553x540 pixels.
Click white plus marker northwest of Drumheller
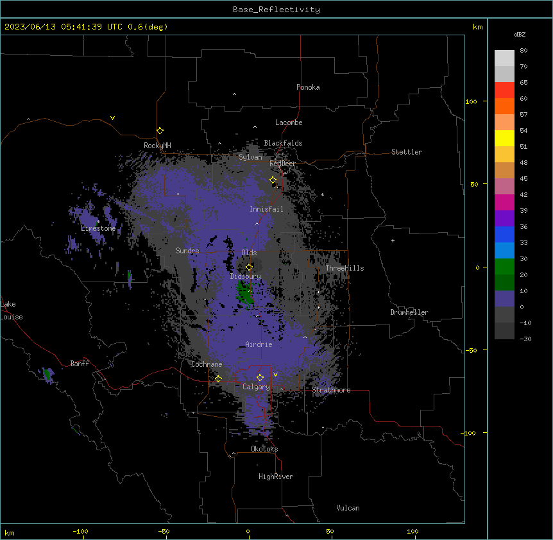[x=393, y=240]
